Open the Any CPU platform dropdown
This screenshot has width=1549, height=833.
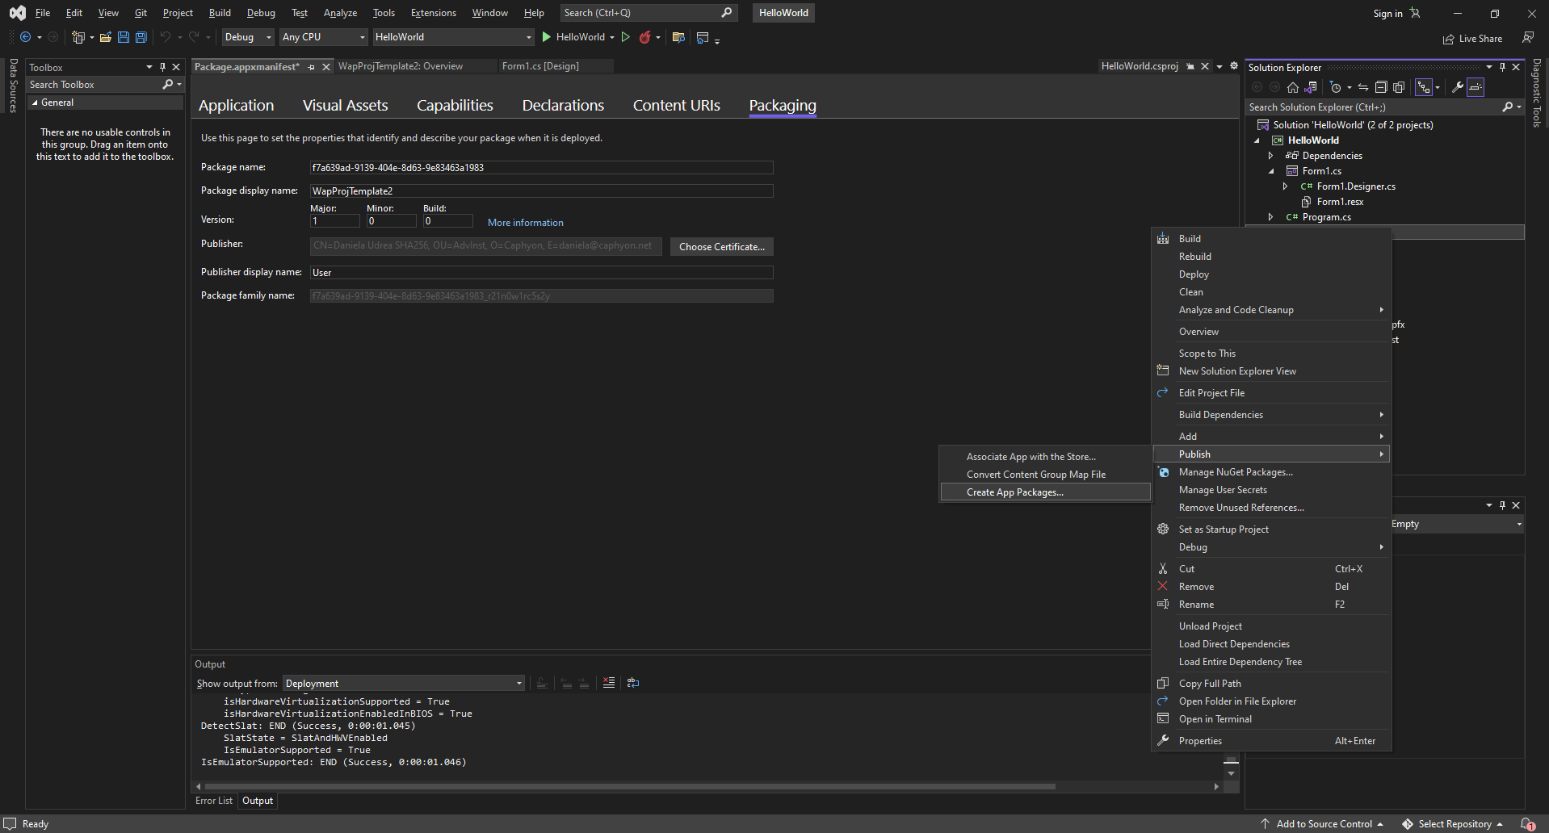[324, 37]
